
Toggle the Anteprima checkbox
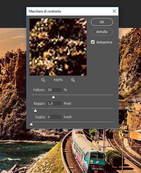[93, 42]
